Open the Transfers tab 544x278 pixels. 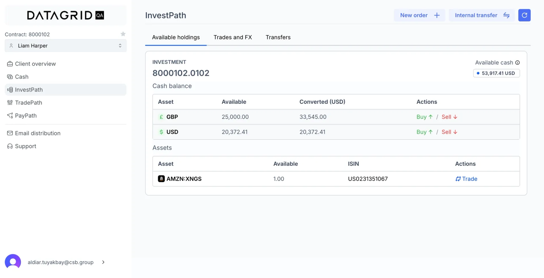[278, 37]
